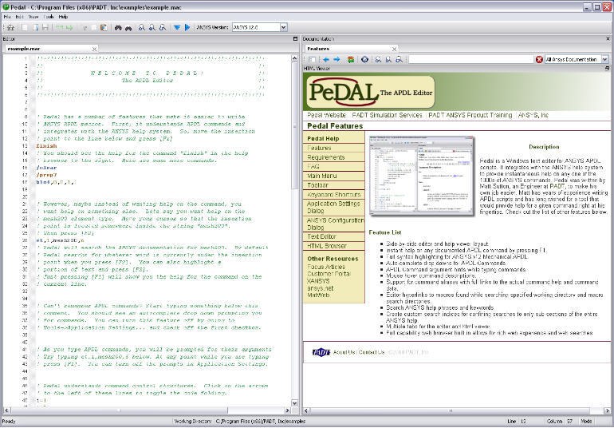Screen dimensions: 614x428
Task: Open FAQ in Pedal Help sidebar
Action: tap(313, 167)
